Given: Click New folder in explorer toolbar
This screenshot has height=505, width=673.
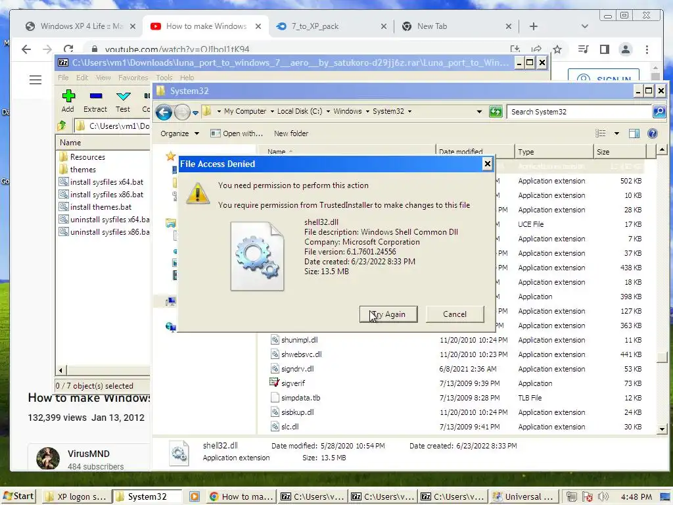Looking at the screenshot, I should [x=291, y=133].
